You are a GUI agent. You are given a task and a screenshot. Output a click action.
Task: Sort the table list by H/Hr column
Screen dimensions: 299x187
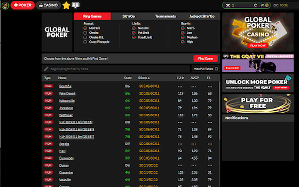[180, 78]
